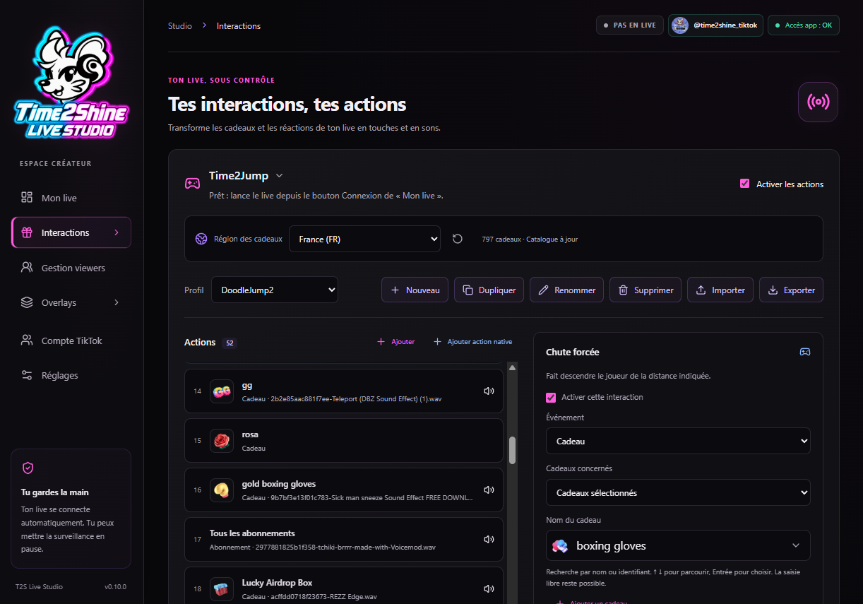Click the Réglages sliders icon
863x604 pixels.
pos(27,375)
